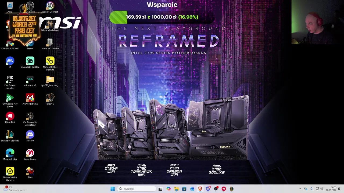Launch Ubisoft Connect from the desktop
This screenshot has width=344, height=193.
click(x=50, y=7)
